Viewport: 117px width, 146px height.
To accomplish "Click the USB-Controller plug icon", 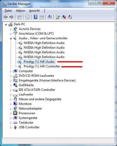I will click(15, 127).
